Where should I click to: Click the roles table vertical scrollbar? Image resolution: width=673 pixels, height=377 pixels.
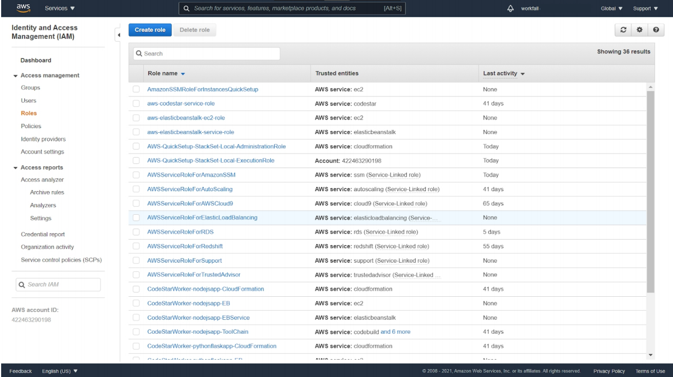point(650,192)
